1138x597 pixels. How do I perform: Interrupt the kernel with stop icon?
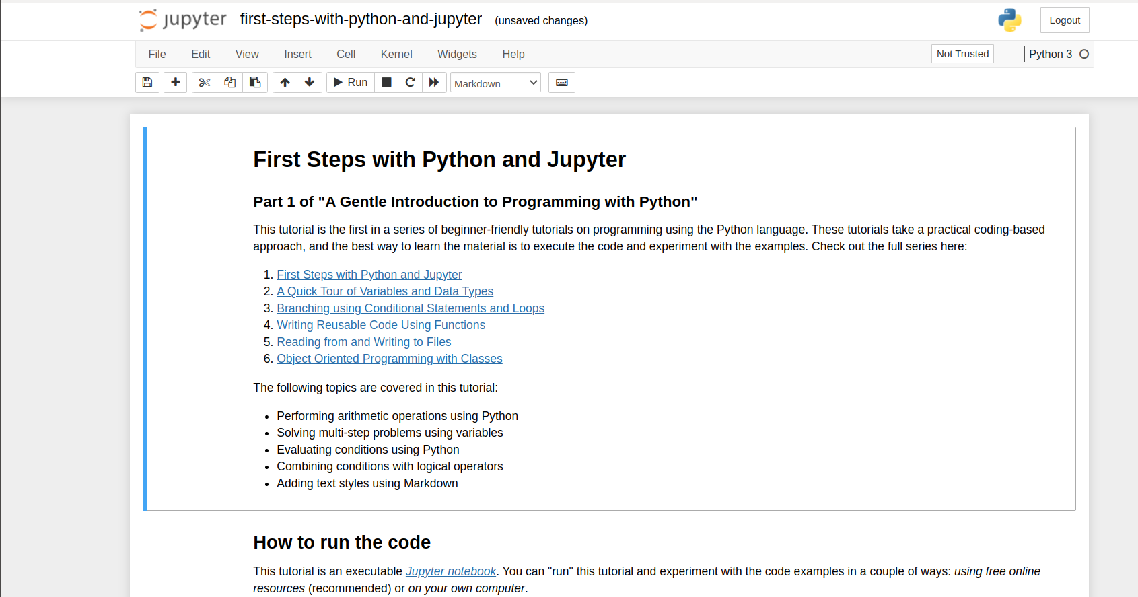tap(386, 82)
